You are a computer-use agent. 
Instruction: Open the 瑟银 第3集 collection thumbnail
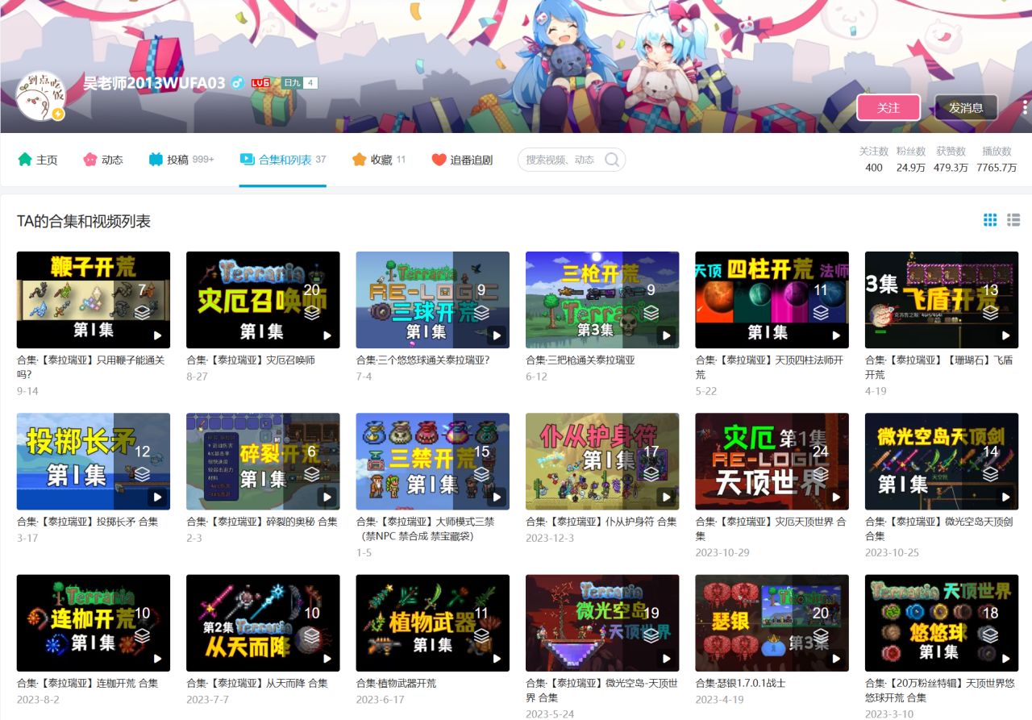(x=772, y=622)
